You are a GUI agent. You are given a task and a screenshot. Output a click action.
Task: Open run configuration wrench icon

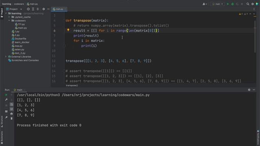(6, 100)
